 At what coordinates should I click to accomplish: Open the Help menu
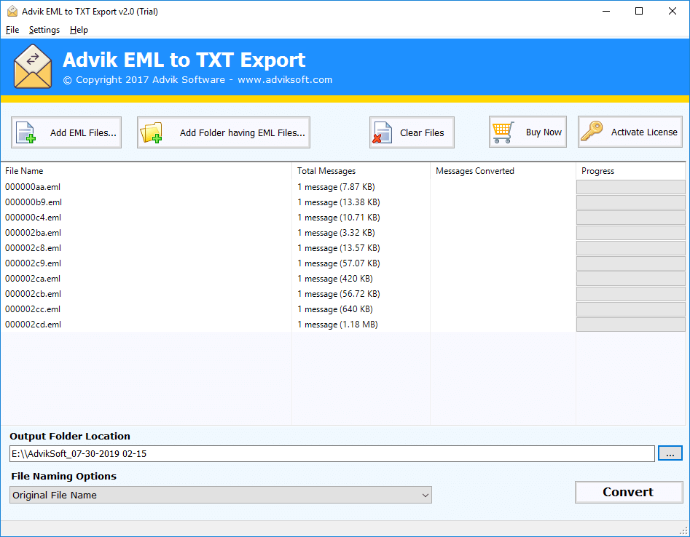pyautogui.click(x=79, y=30)
